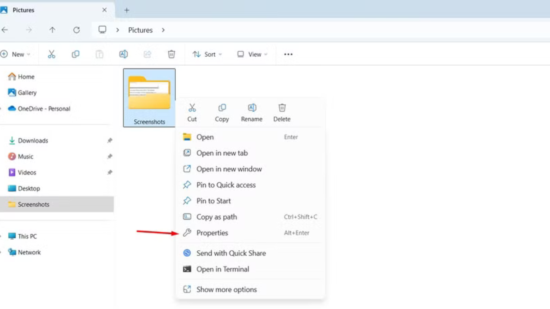Image resolution: width=550 pixels, height=309 pixels.
Task: Choose Open in new tab
Action: (x=222, y=153)
